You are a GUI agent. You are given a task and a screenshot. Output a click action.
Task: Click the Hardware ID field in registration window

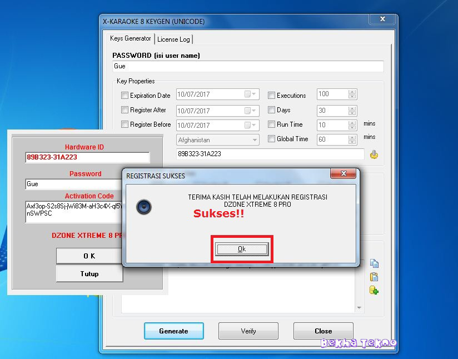click(87, 157)
